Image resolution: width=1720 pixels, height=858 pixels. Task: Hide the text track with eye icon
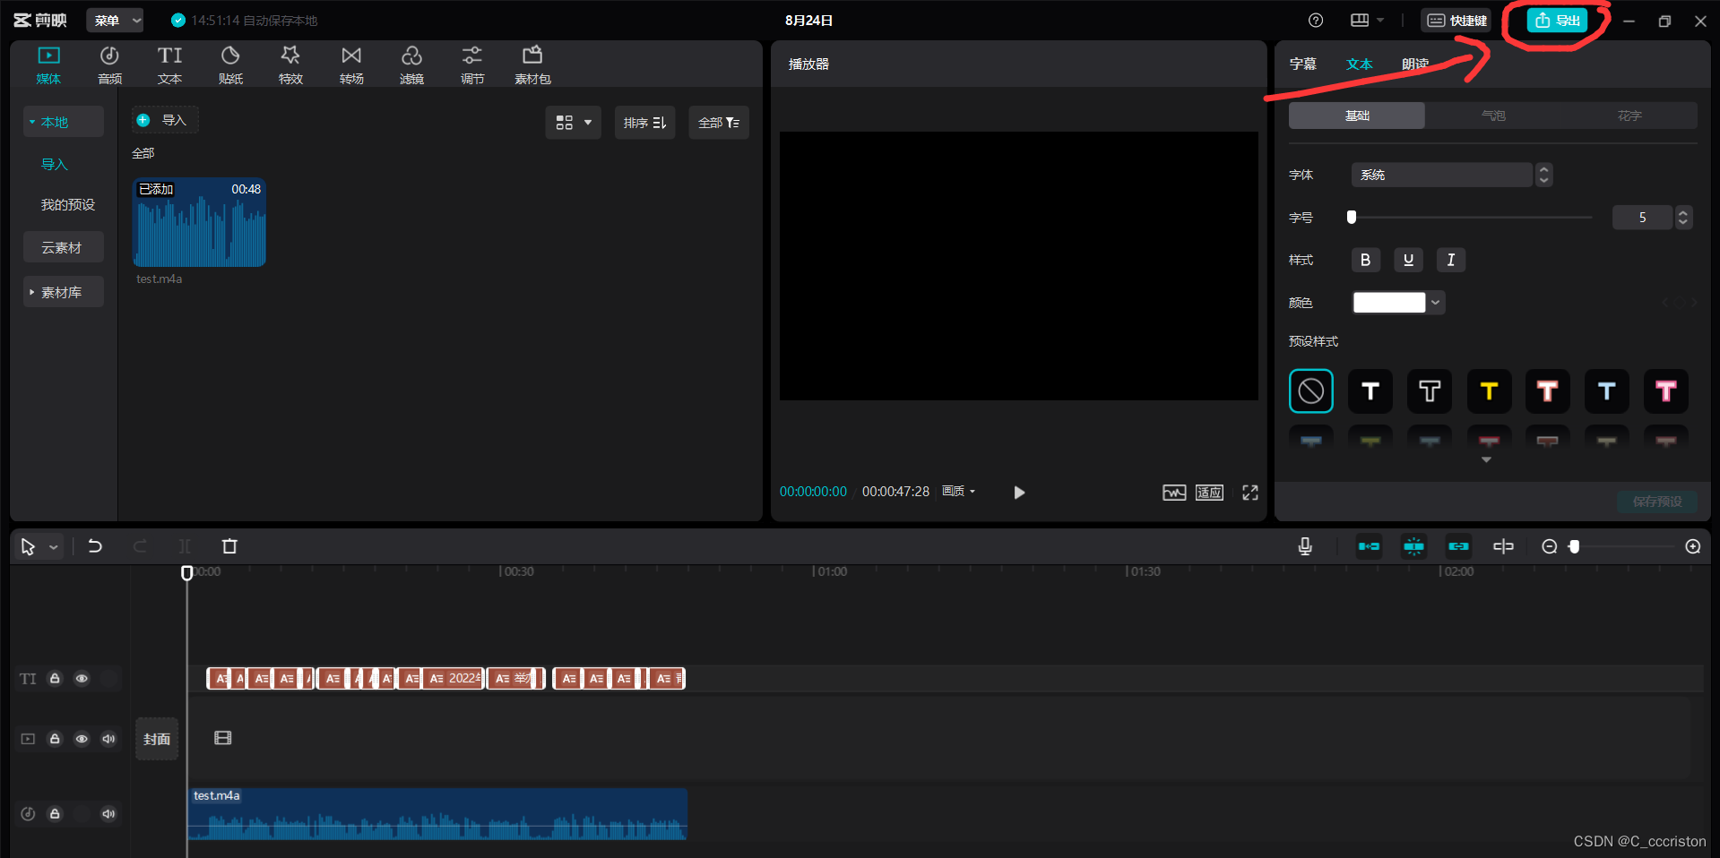click(x=82, y=679)
